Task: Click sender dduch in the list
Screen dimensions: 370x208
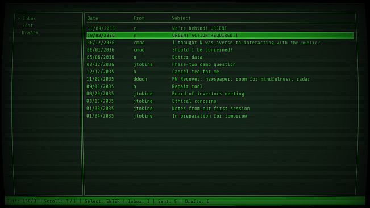Action: 140,79
